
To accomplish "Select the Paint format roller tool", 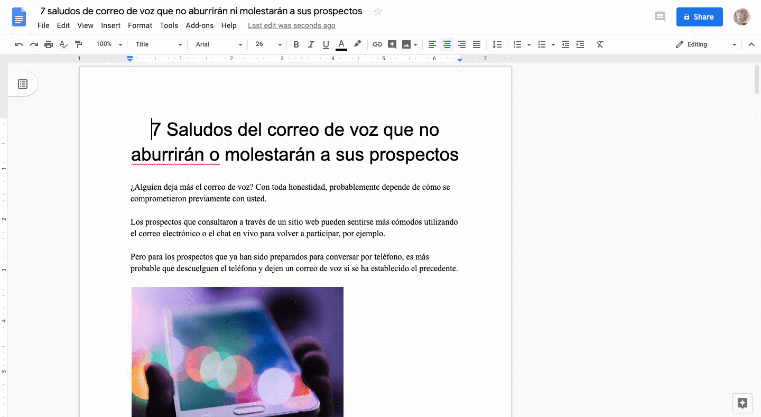I will [x=78, y=44].
